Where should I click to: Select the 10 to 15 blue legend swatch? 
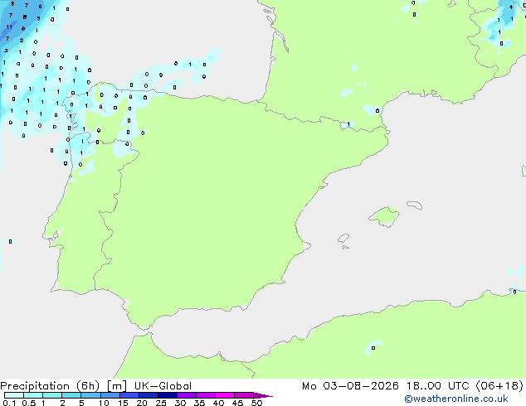pos(110,395)
